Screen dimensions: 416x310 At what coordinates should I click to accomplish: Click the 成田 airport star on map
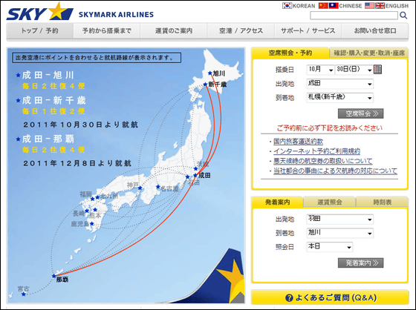(x=195, y=175)
